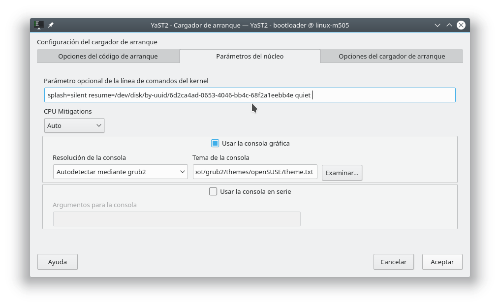Click the close button of the YaST2 window
Screen dimensions: 500x307
(x=461, y=25)
